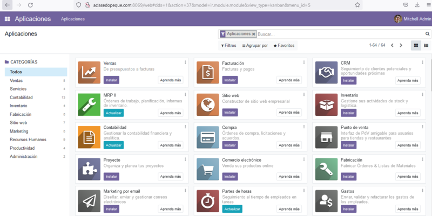
Task: Open browser downloads panel
Action: (417, 5)
